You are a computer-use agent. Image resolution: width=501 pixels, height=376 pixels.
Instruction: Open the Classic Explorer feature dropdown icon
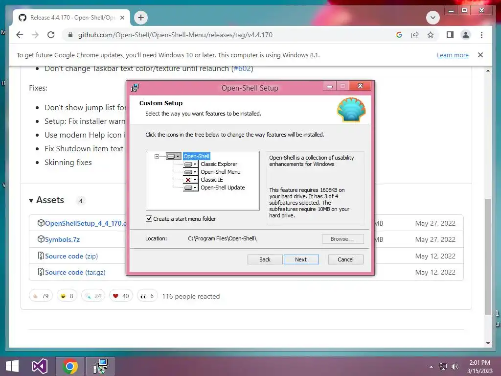[x=190, y=164]
